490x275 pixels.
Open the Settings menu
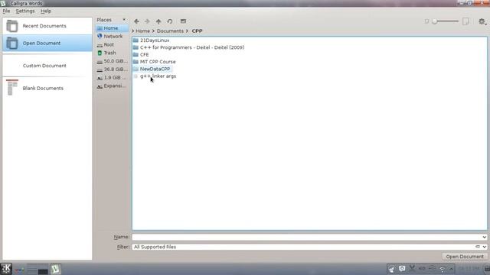[x=25, y=11]
